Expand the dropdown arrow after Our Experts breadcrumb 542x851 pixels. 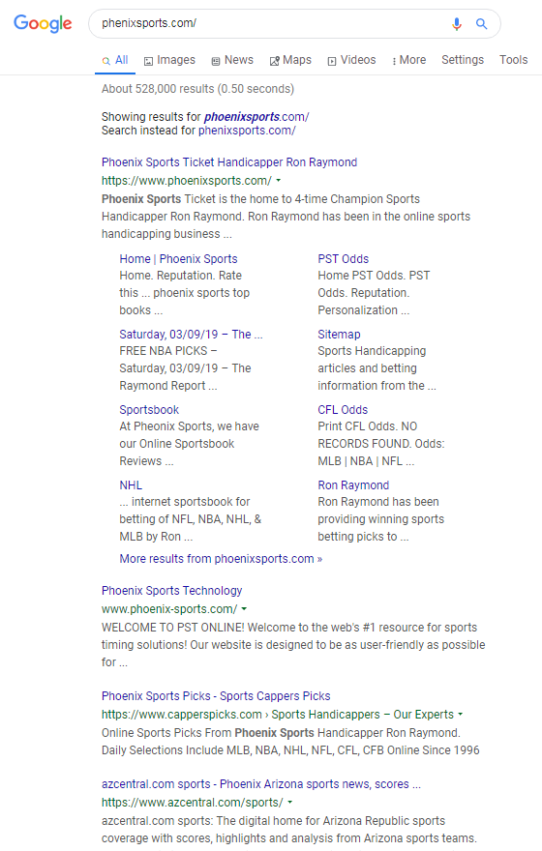point(461,715)
